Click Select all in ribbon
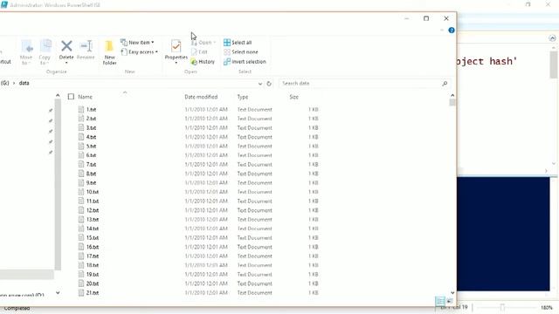 click(x=238, y=43)
